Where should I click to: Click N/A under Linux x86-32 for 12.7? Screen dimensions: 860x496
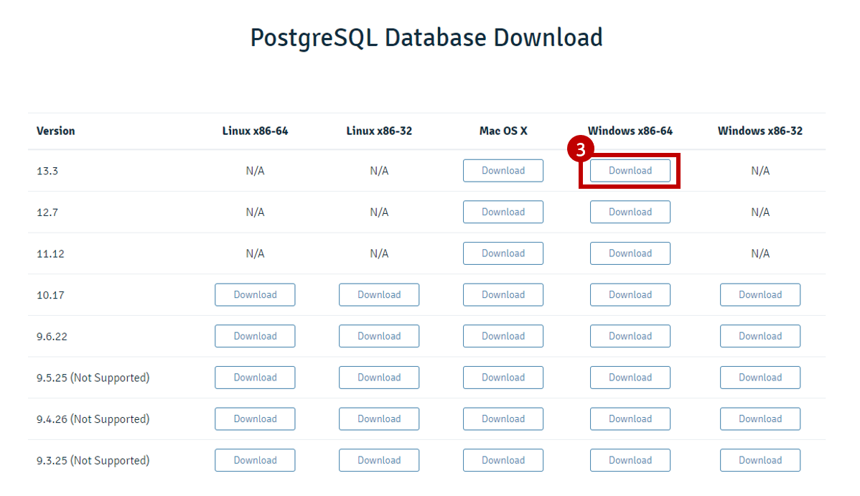379,212
